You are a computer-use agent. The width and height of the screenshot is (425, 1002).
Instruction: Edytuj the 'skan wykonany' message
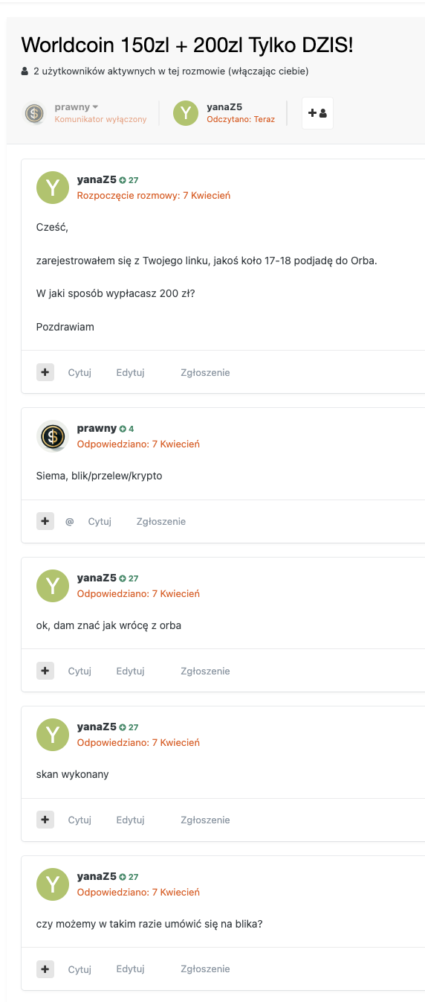(x=130, y=820)
